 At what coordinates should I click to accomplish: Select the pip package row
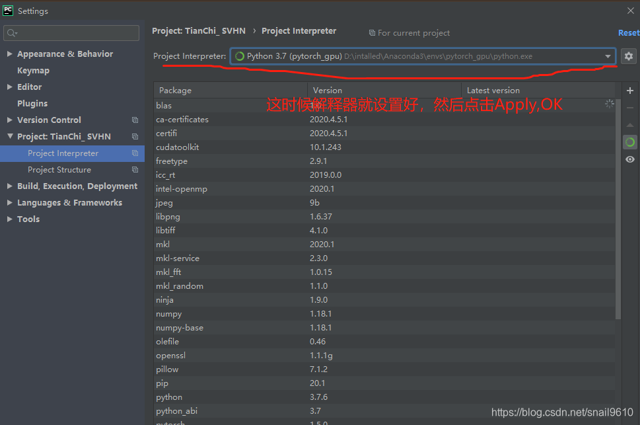[x=384, y=383]
